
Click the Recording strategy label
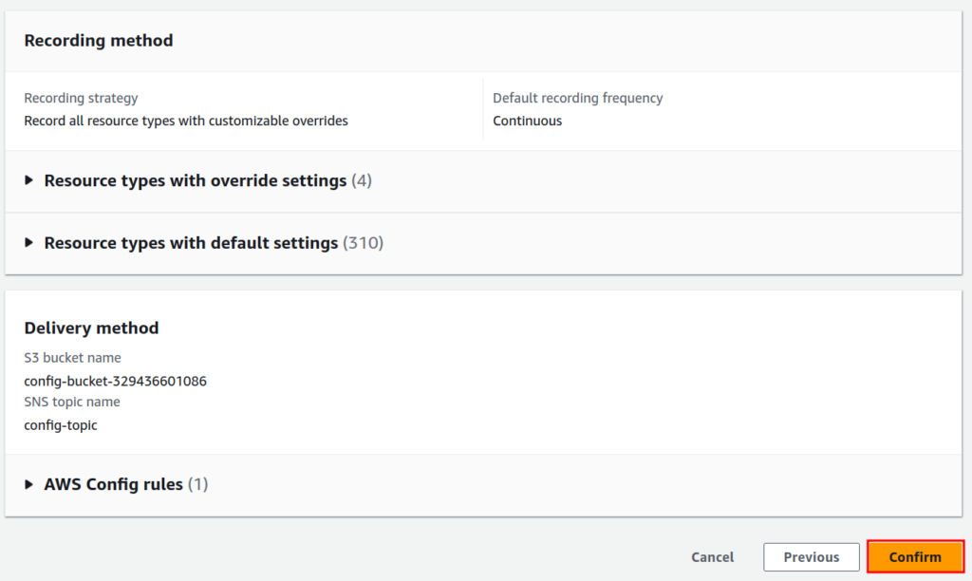pos(81,98)
